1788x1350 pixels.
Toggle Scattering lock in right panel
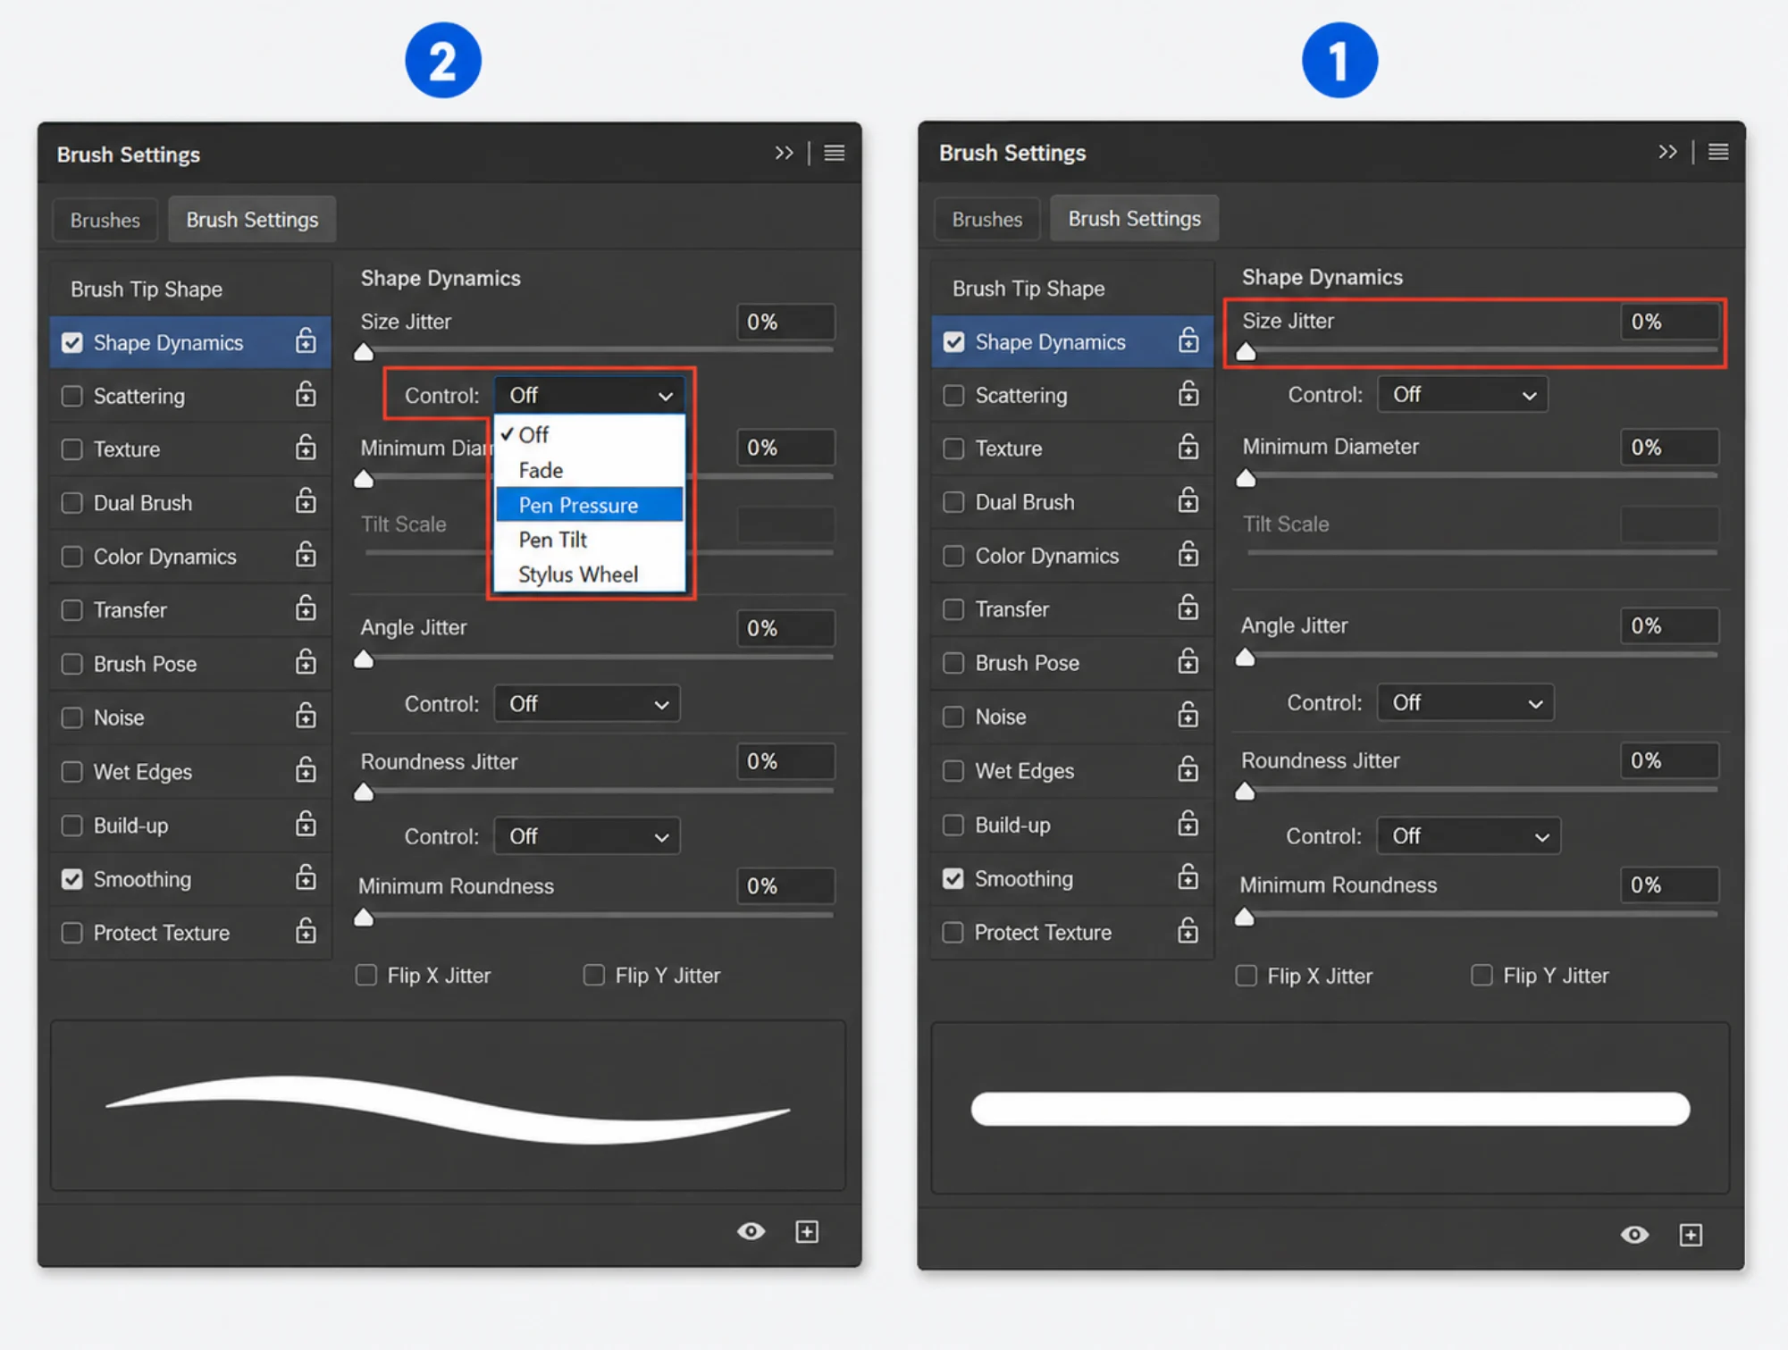tap(1188, 393)
